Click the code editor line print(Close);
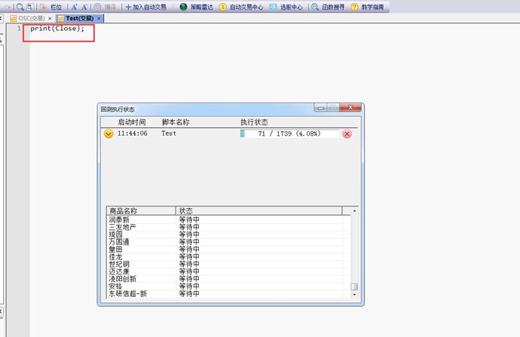 [57, 29]
